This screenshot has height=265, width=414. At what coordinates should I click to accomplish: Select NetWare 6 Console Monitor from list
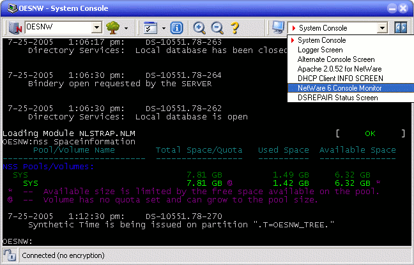[339, 88]
